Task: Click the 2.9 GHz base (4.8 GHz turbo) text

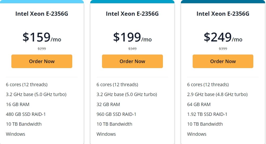Action: pos(217,95)
